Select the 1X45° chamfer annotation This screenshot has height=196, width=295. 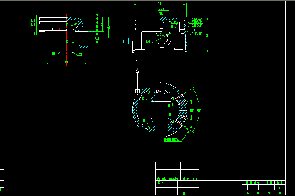point(199,33)
